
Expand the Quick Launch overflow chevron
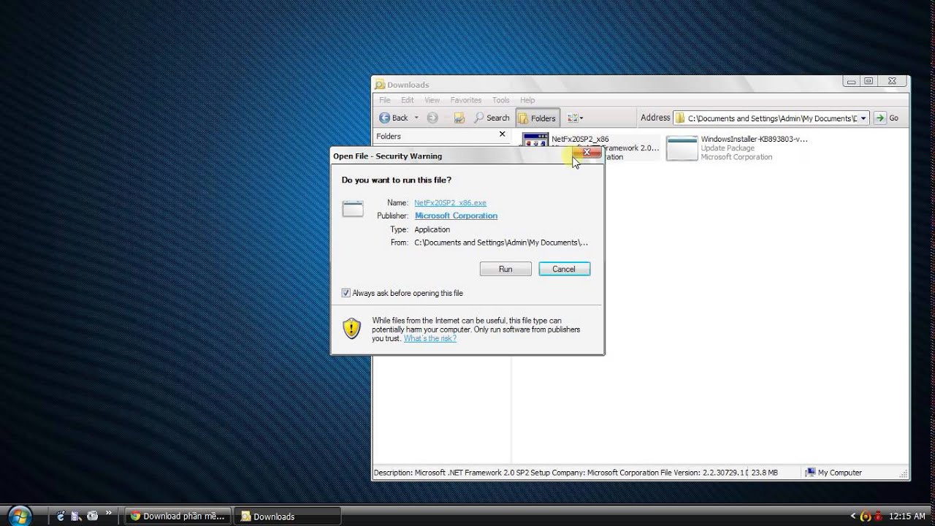110,514
